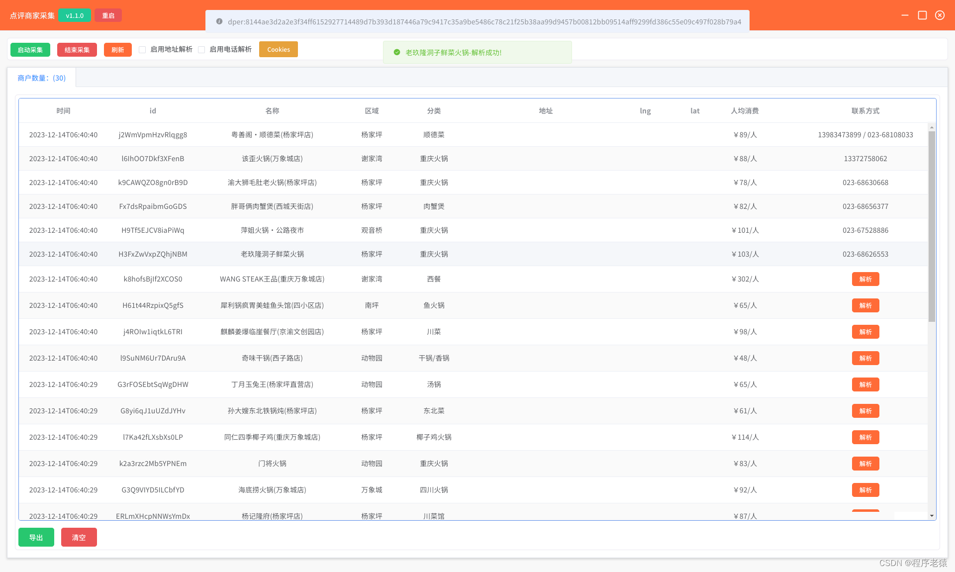The height and width of the screenshot is (572, 955).
Task: Click the 人均消费 column header
Action: 745,111
